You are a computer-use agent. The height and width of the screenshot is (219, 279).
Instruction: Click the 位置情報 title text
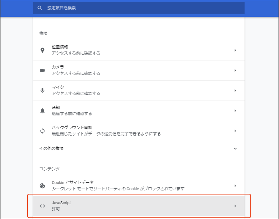coord(60,47)
